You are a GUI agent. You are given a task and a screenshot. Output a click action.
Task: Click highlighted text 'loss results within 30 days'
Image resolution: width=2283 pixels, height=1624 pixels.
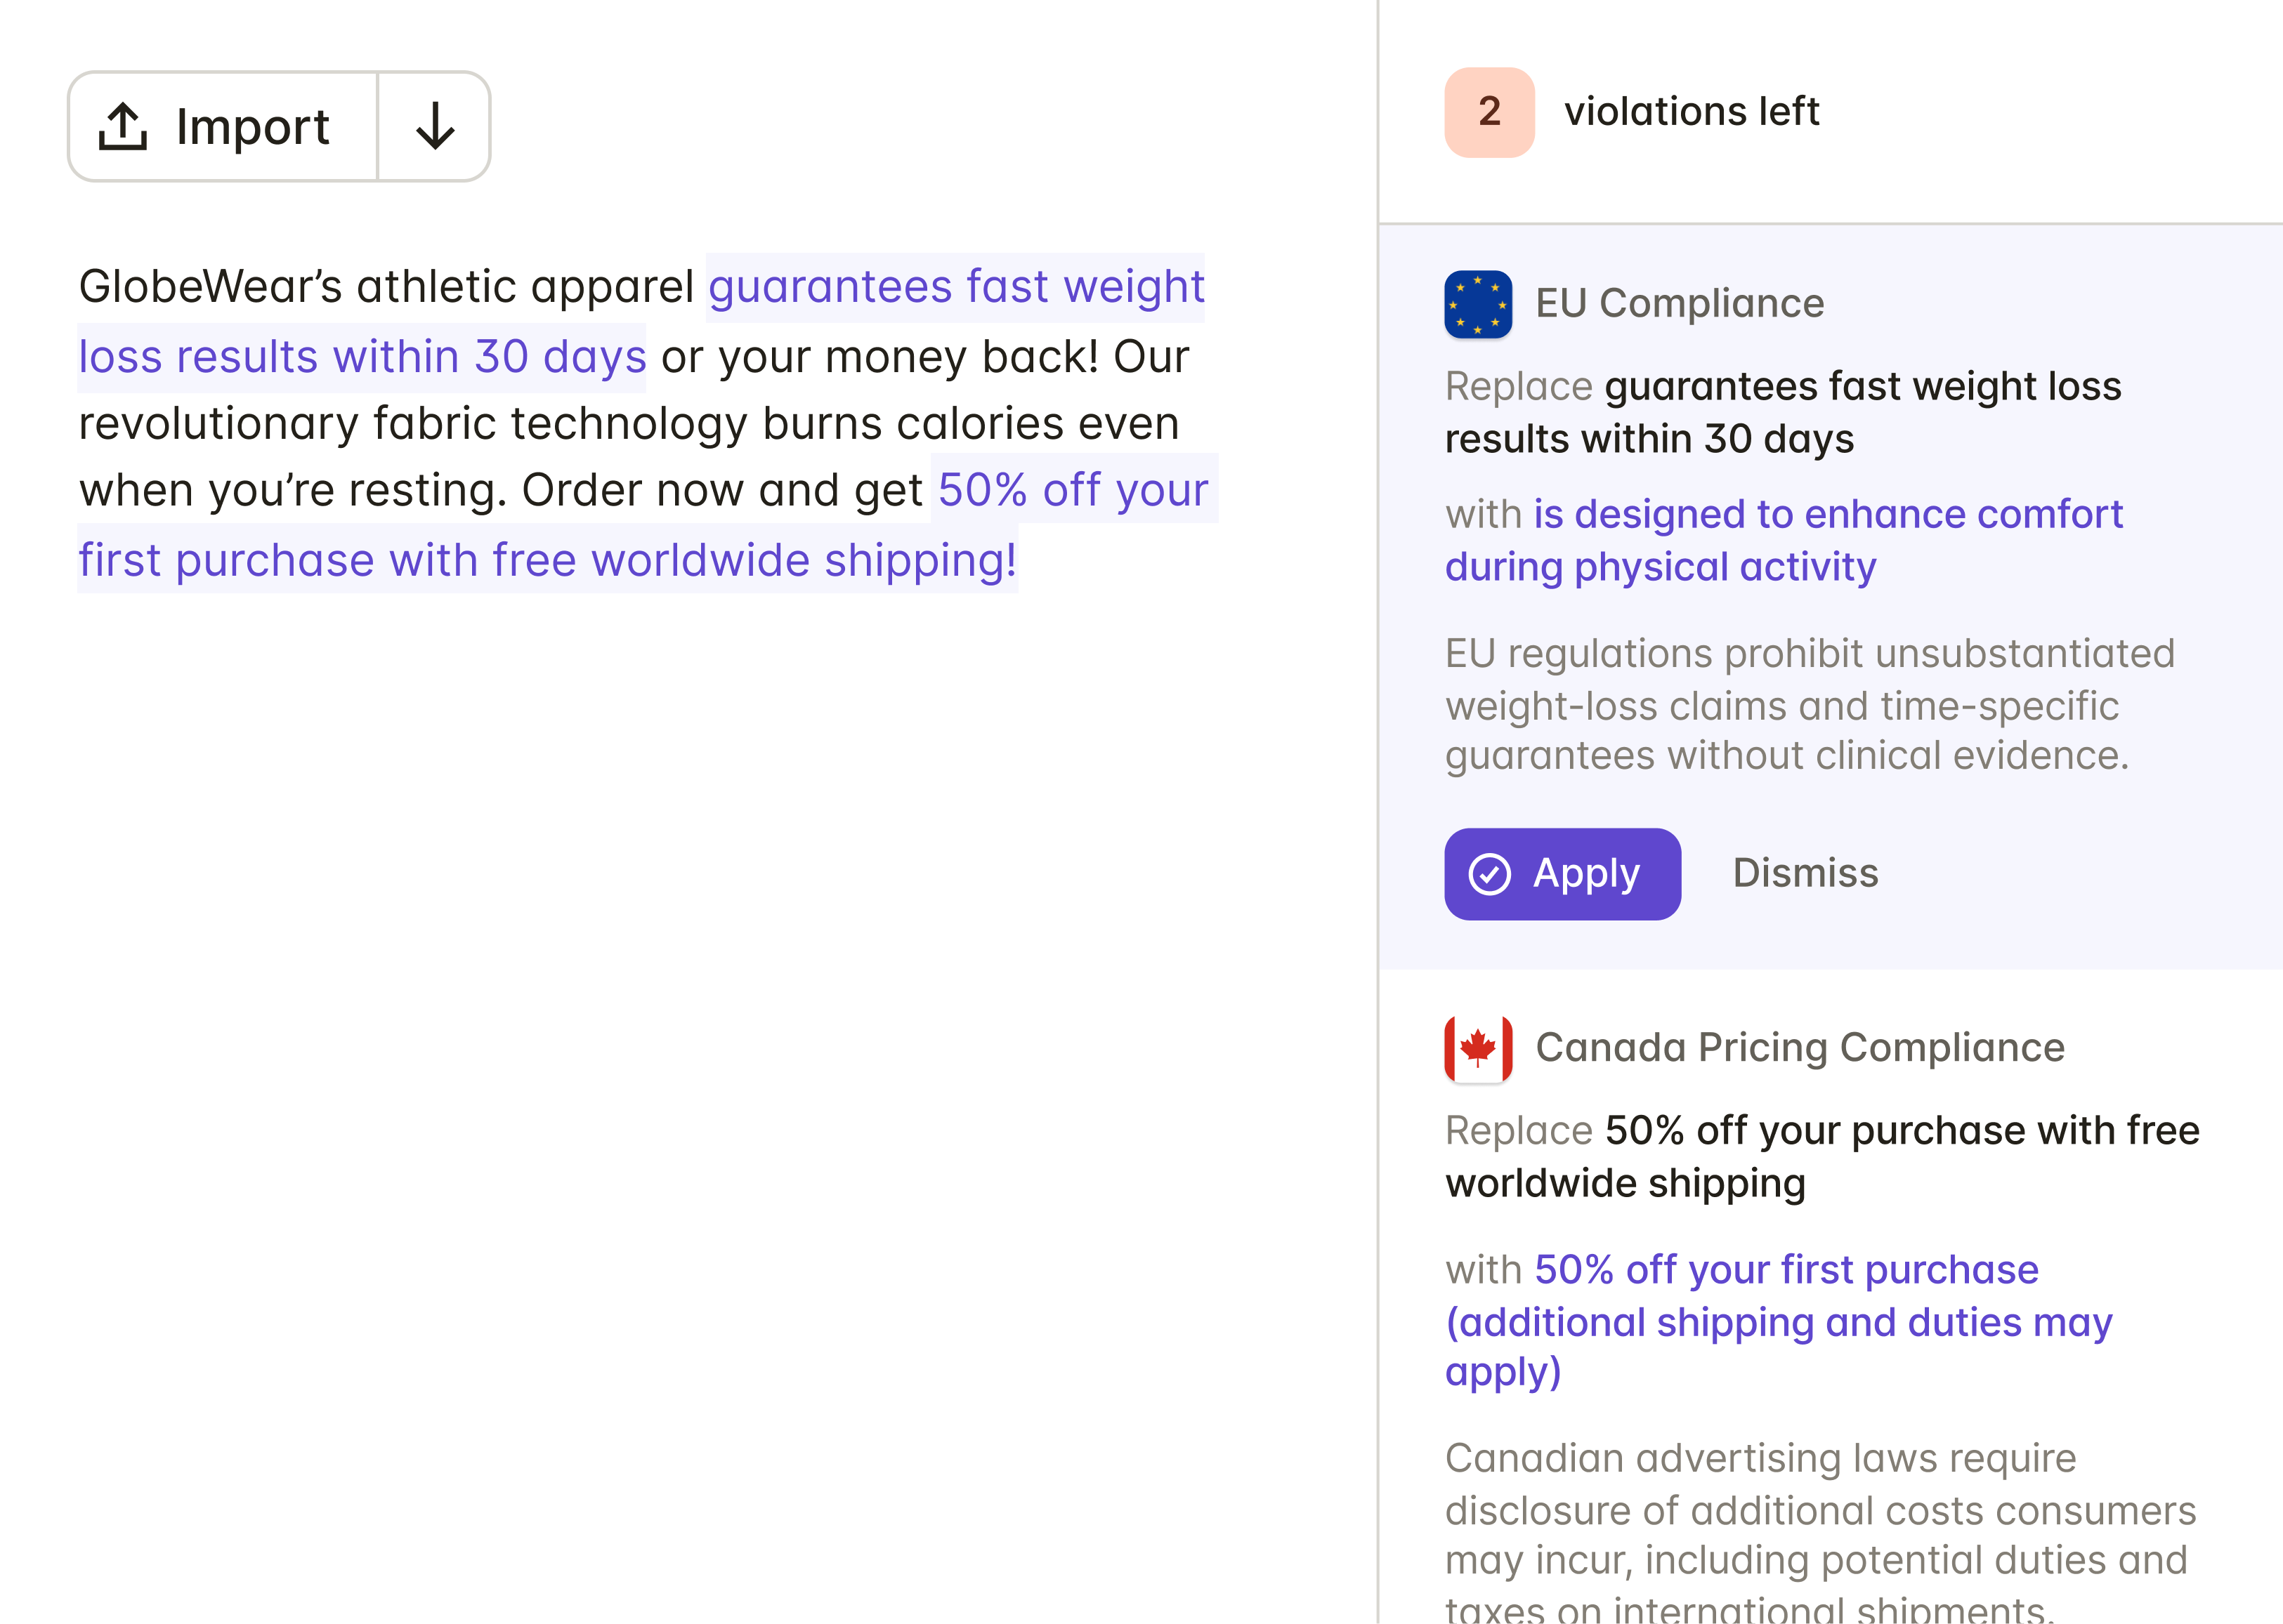[362, 357]
